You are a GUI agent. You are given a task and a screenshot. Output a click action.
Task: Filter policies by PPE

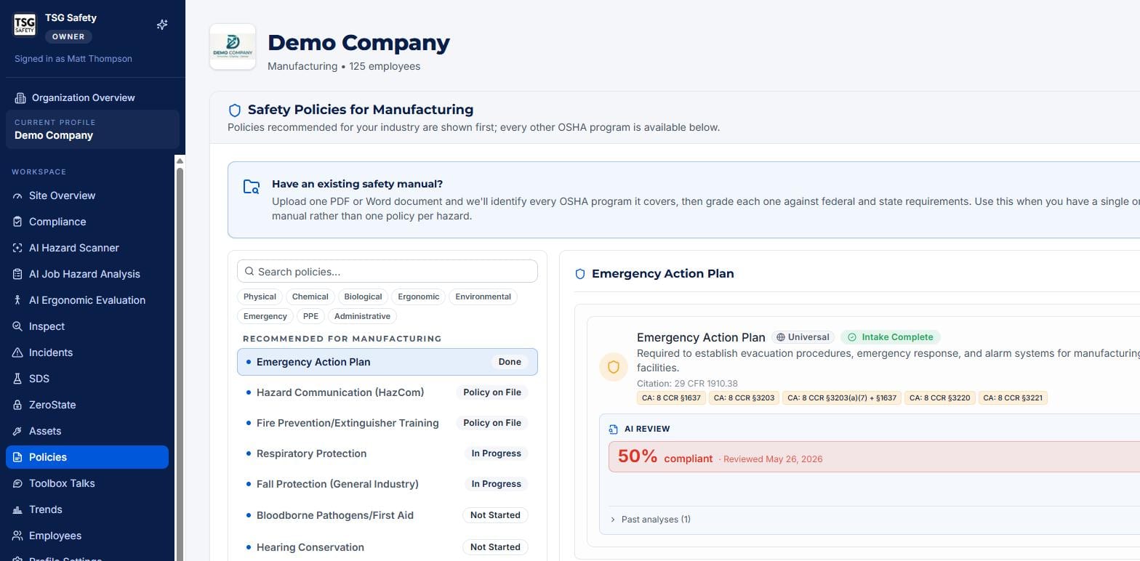pyautogui.click(x=310, y=316)
